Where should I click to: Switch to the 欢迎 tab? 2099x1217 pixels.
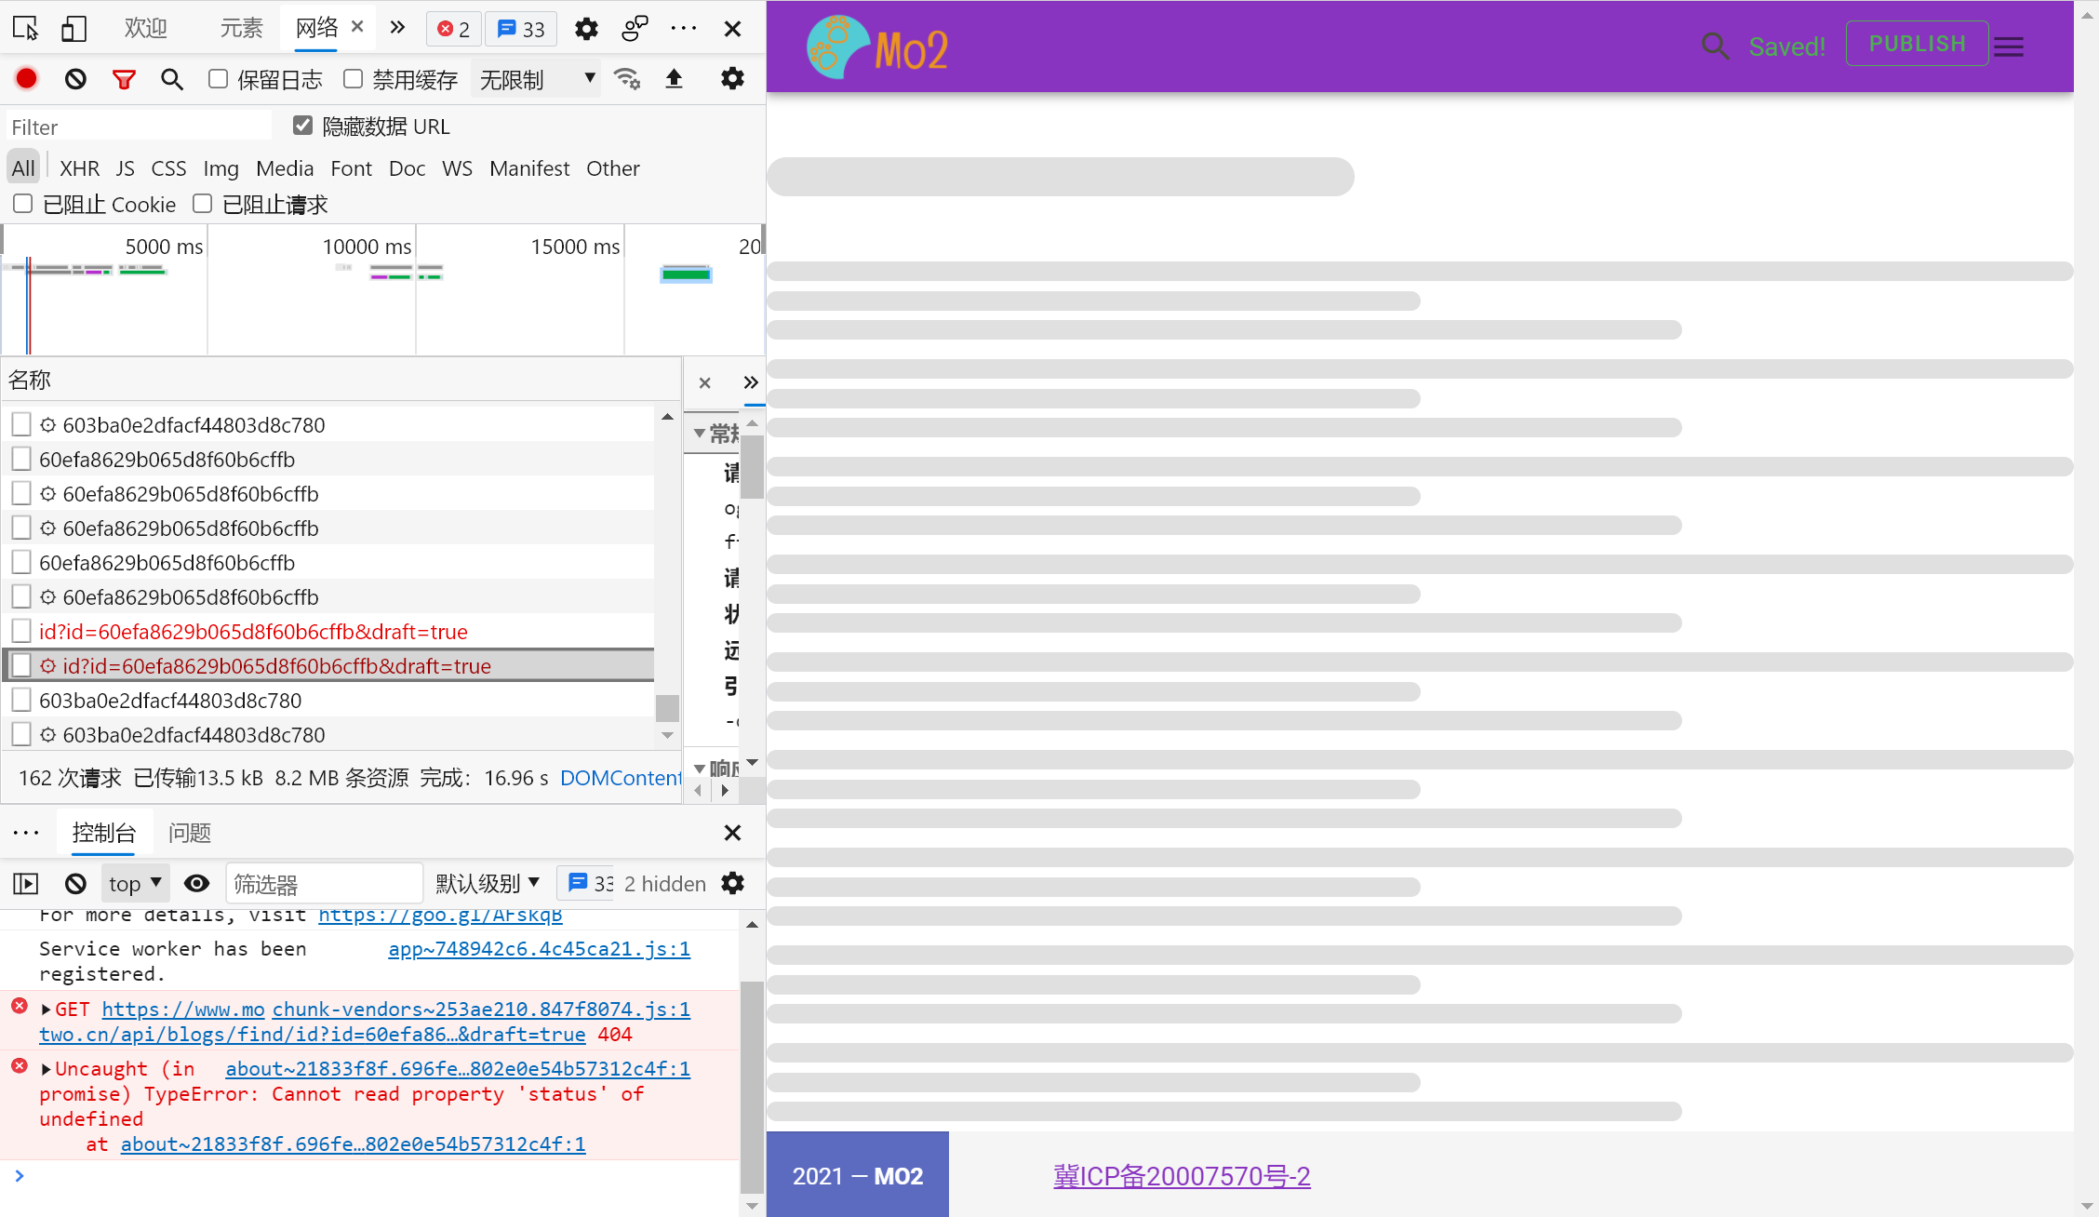[x=146, y=29]
